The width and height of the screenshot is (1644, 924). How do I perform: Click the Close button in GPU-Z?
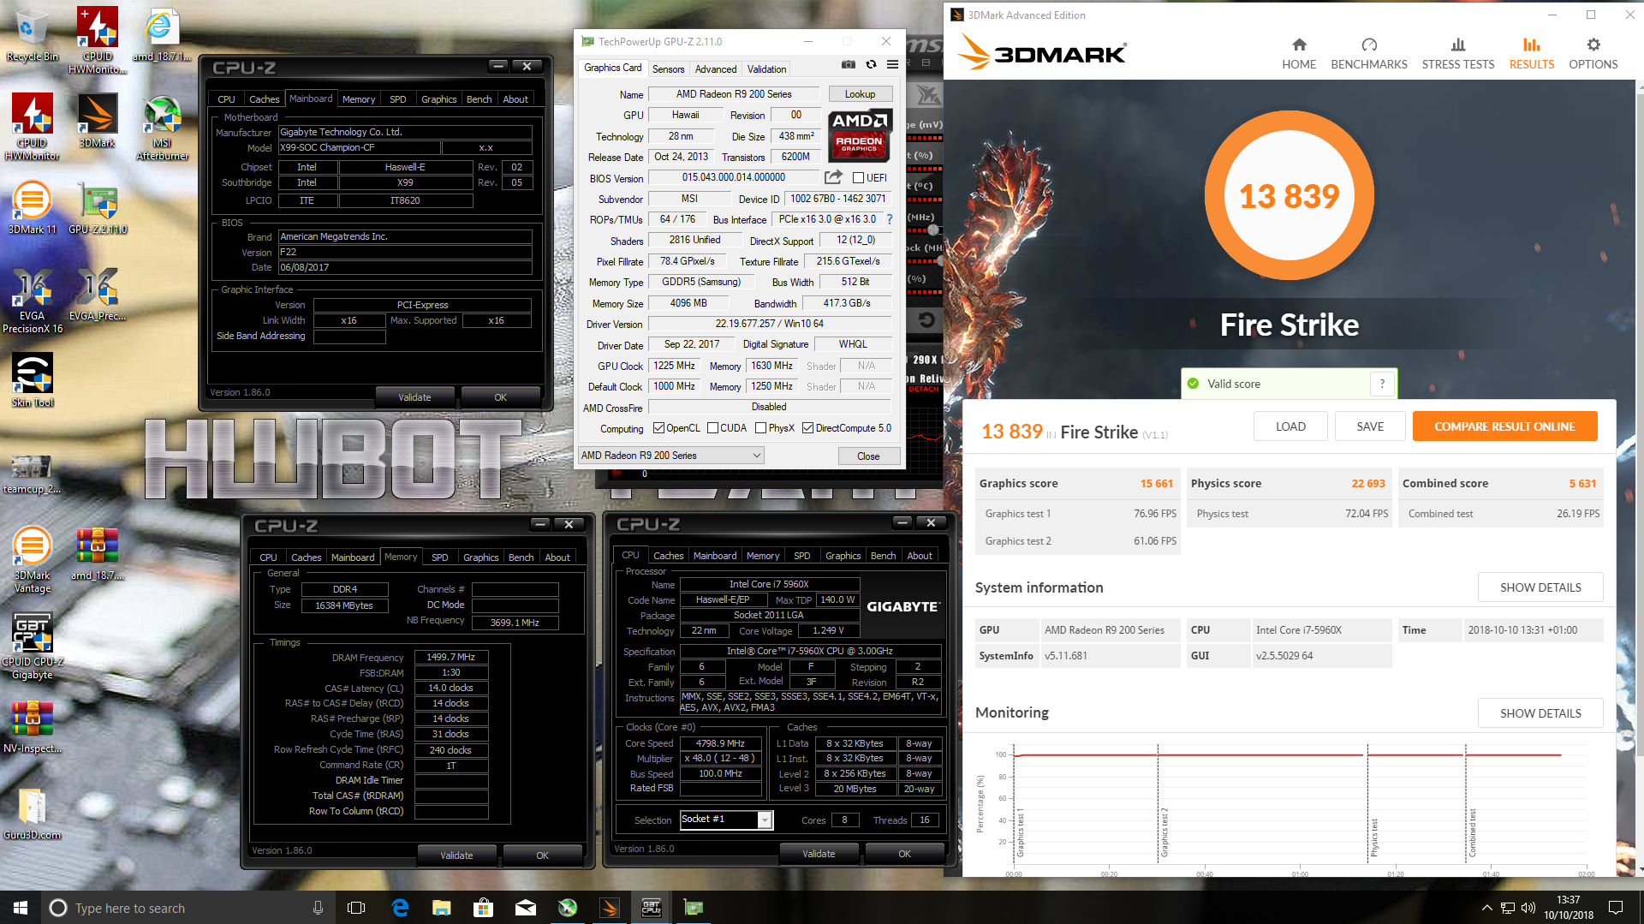868,456
